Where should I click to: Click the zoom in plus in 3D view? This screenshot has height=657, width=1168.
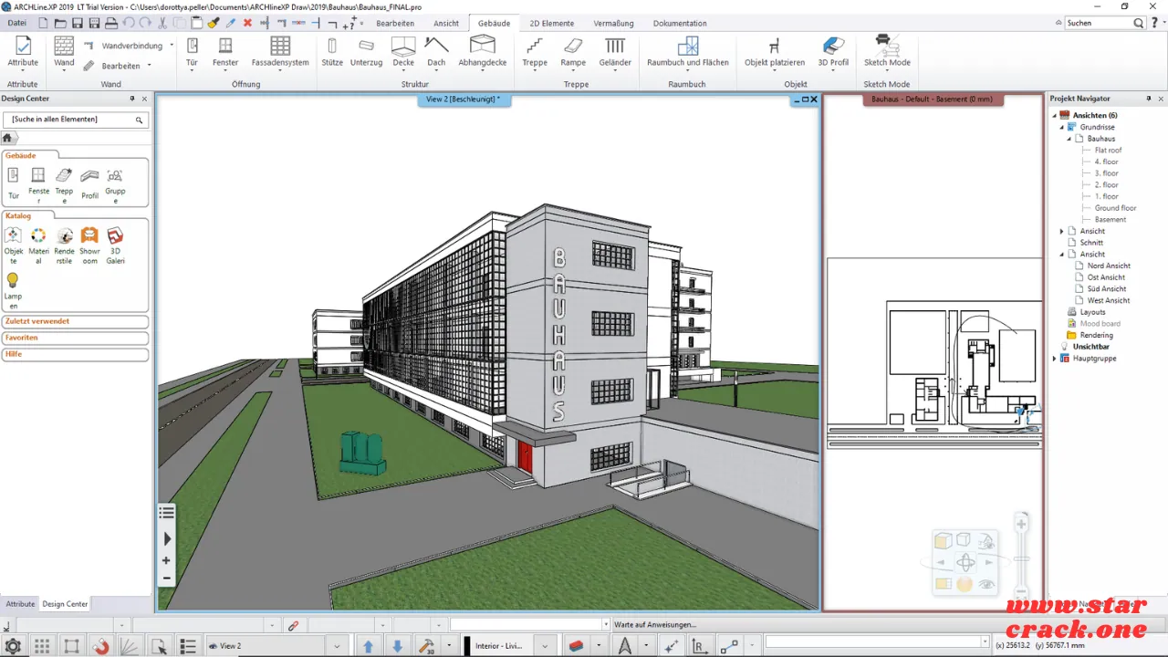(x=166, y=560)
